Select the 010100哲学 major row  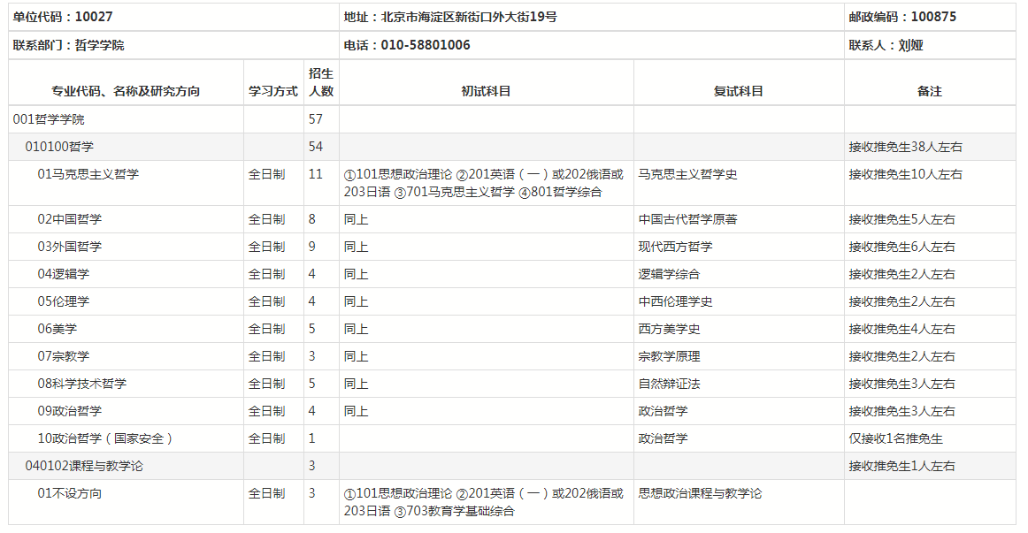coord(59,147)
